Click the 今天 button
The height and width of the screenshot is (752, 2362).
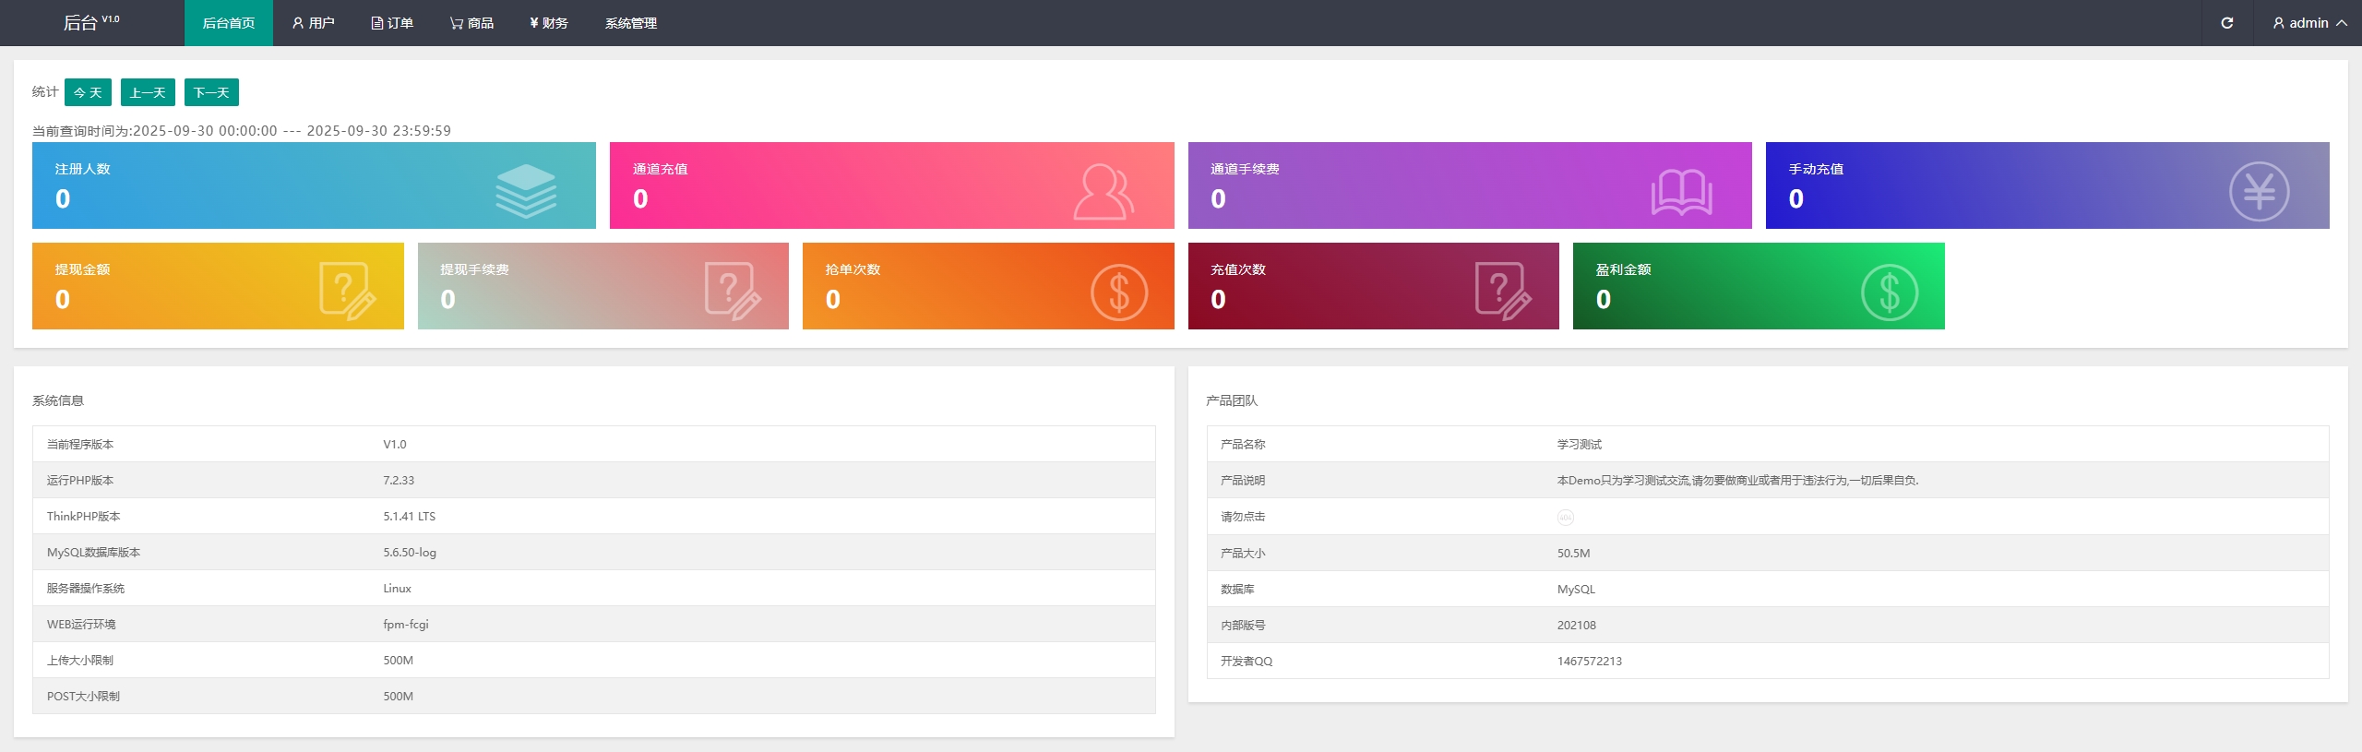[x=88, y=92]
